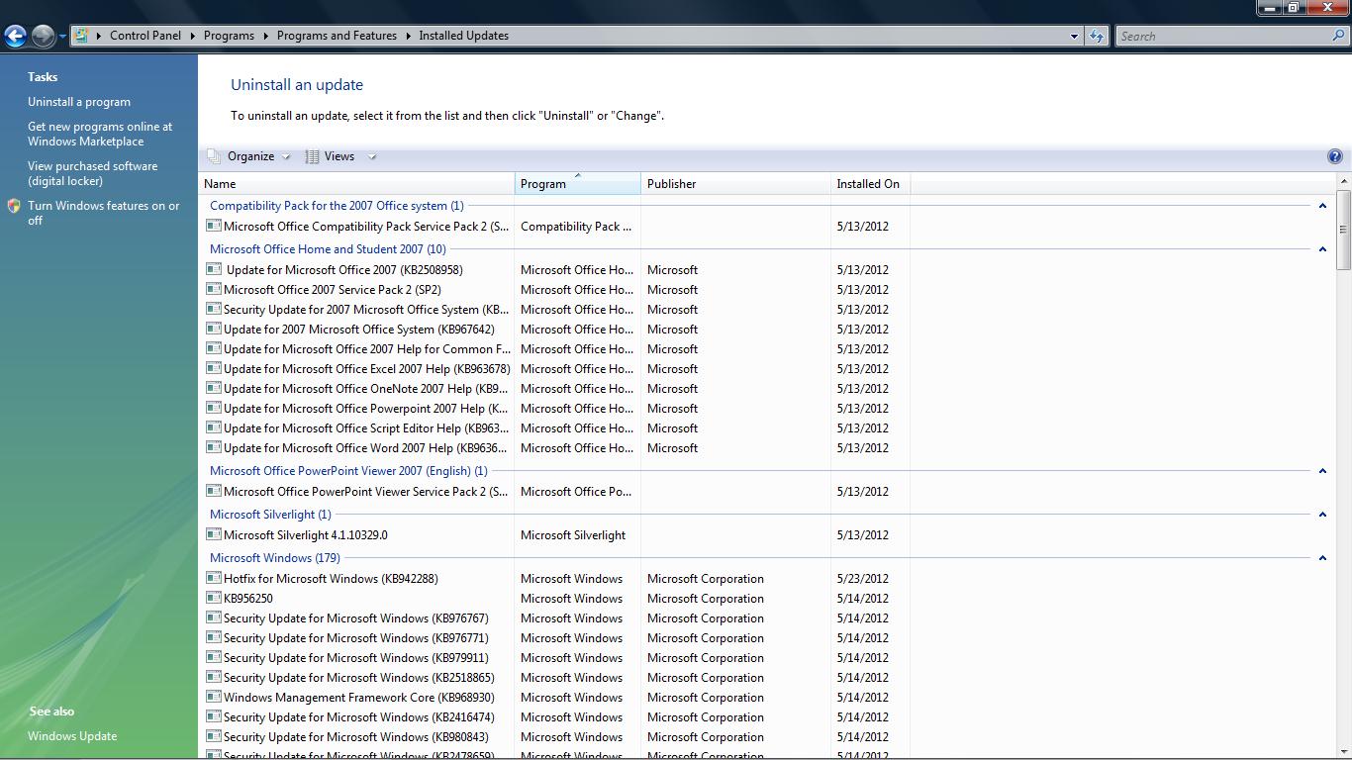Click the icon of Update for Office Powerpoint 2007 Help
Viewport: 1352px width, 760px height.
click(213, 408)
